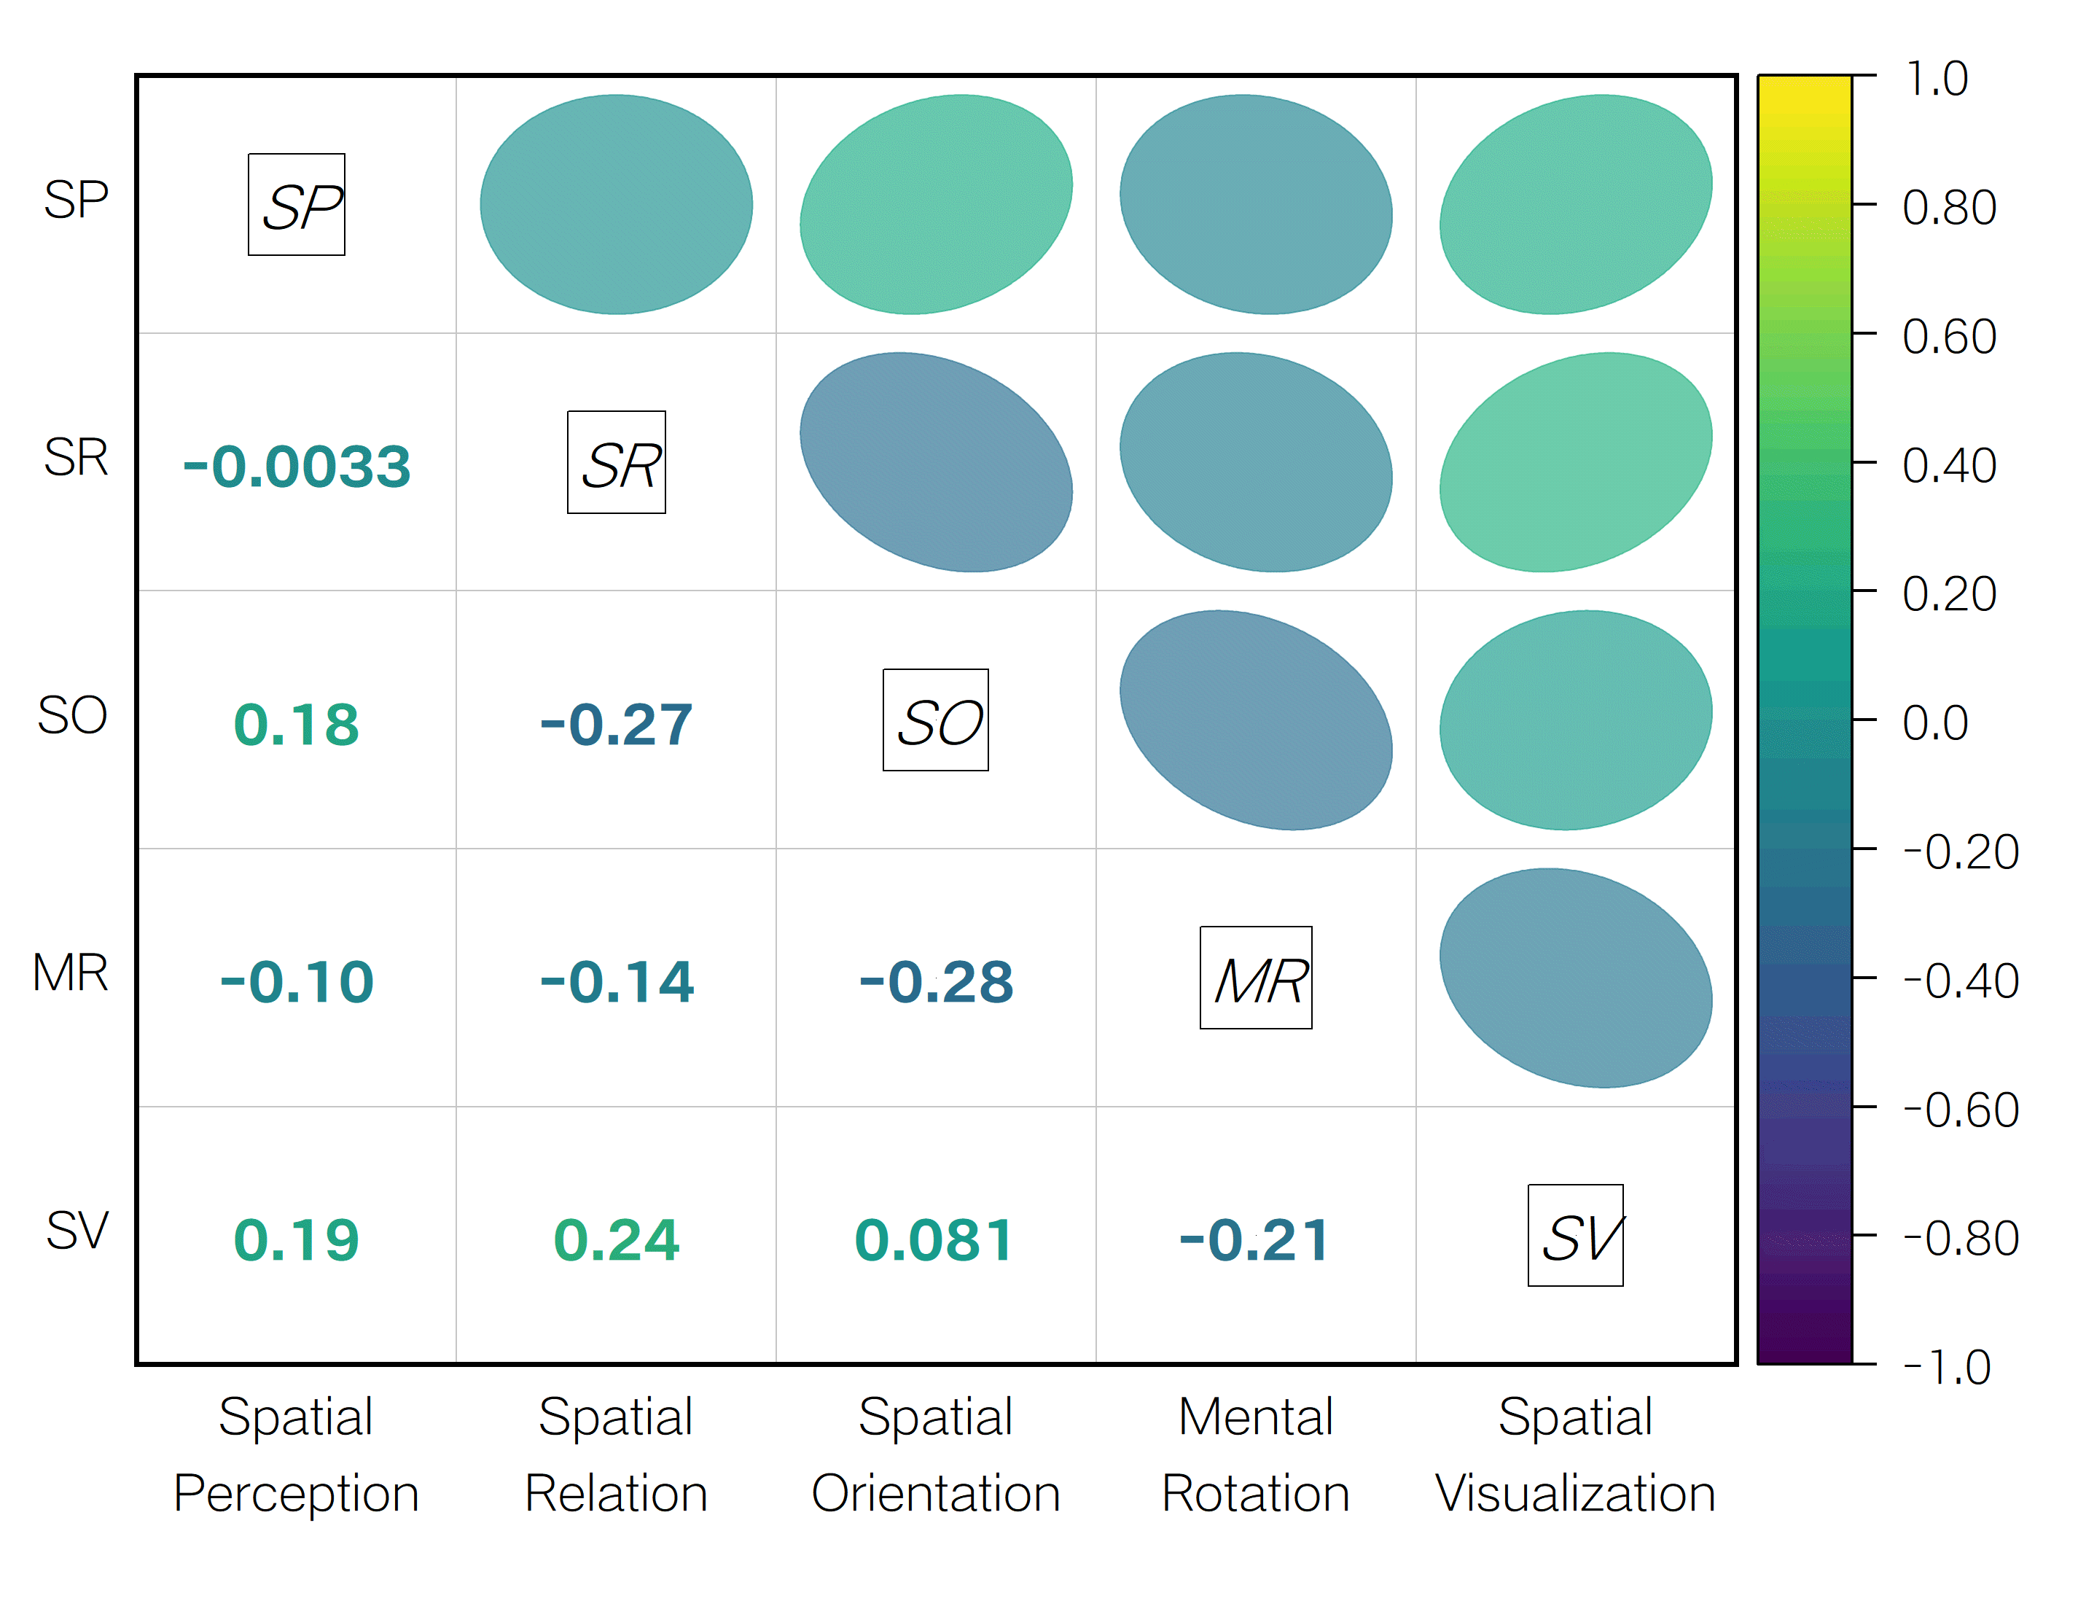
Task: Click the dark purple bottom of color bar
Action: click(x=1805, y=1342)
